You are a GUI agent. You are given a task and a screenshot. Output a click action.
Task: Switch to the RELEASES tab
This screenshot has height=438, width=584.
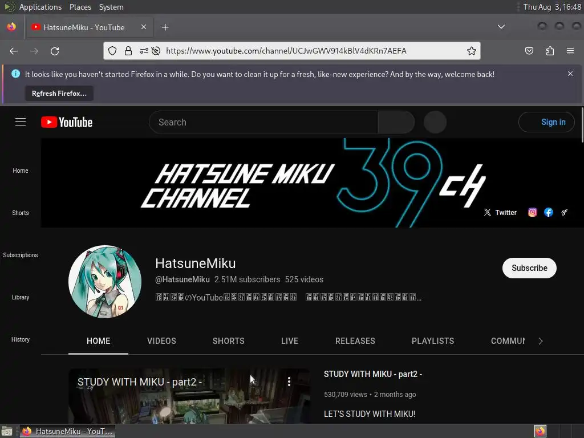tap(355, 341)
